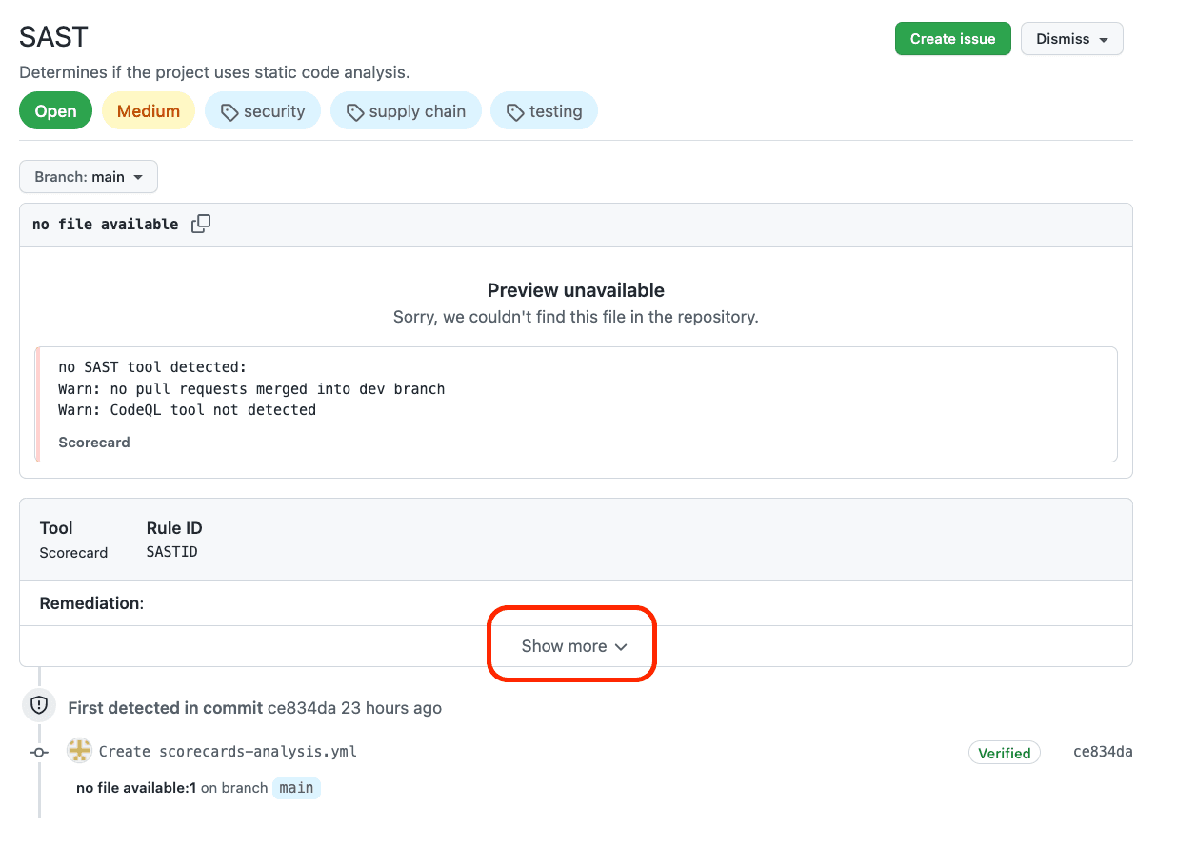Click the tag icon on the security label
Screen dimensions: 1177x846
point(229,110)
